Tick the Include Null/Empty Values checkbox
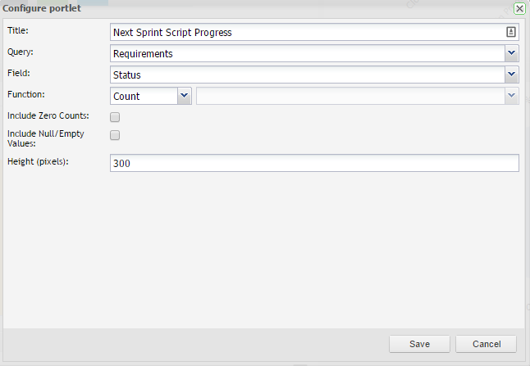This screenshot has height=366, width=530. coord(115,135)
